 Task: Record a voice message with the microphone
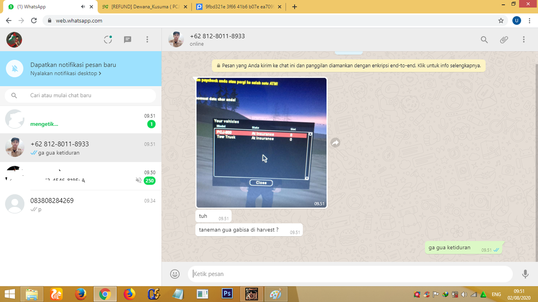[x=525, y=274]
